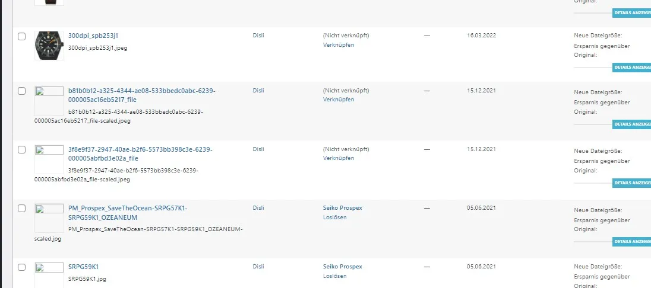Tick the checkbox for 300dpi_spb253j1

click(21, 37)
